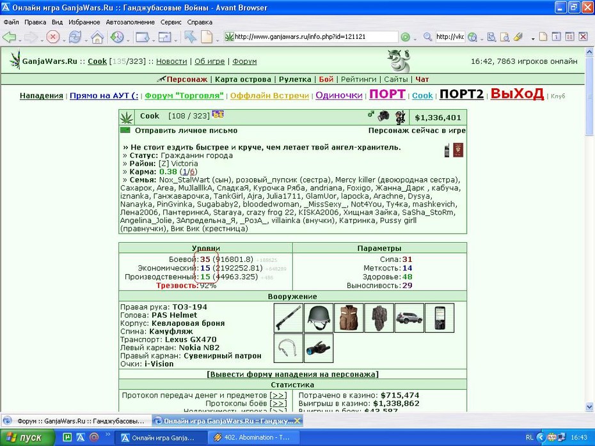
Task: Stop page loading with red X button
Action: (52, 37)
